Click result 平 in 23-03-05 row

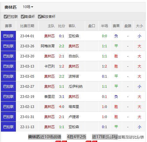click(x=116, y=76)
